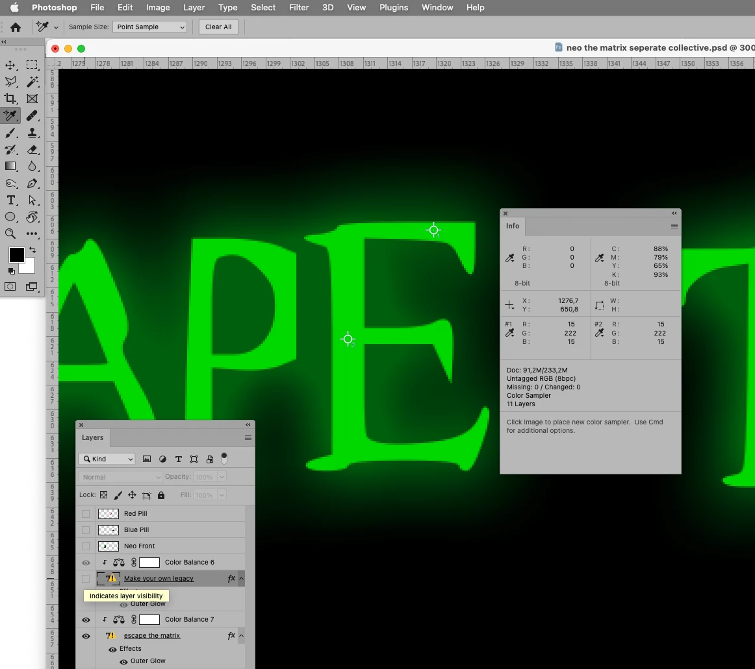Image resolution: width=755 pixels, height=669 pixels.
Task: Filter layers by adjustment layers icon
Action: pyautogui.click(x=162, y=459)
